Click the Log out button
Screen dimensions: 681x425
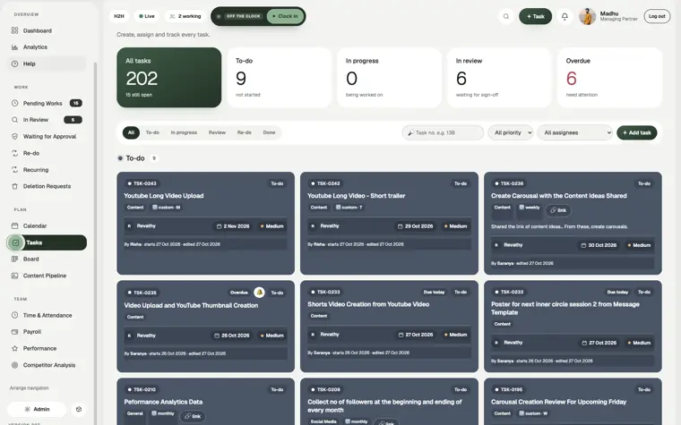657,16
